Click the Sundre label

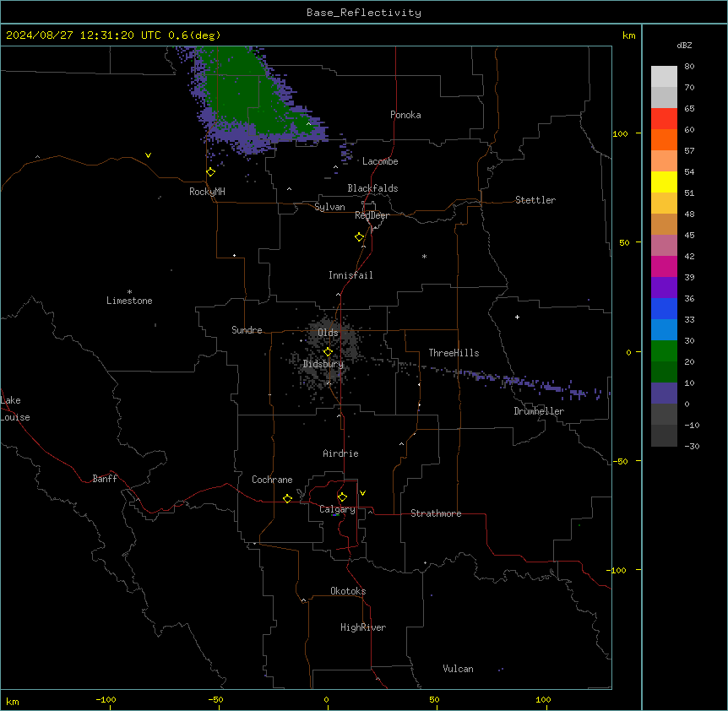click(247, 330)
